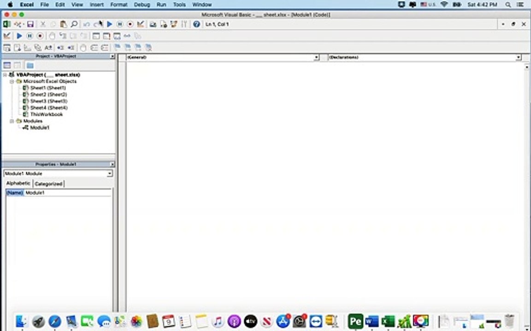Click the Redo arrow in Standard toolbar
The image size is (531, 331).
(x=97, y=24)
